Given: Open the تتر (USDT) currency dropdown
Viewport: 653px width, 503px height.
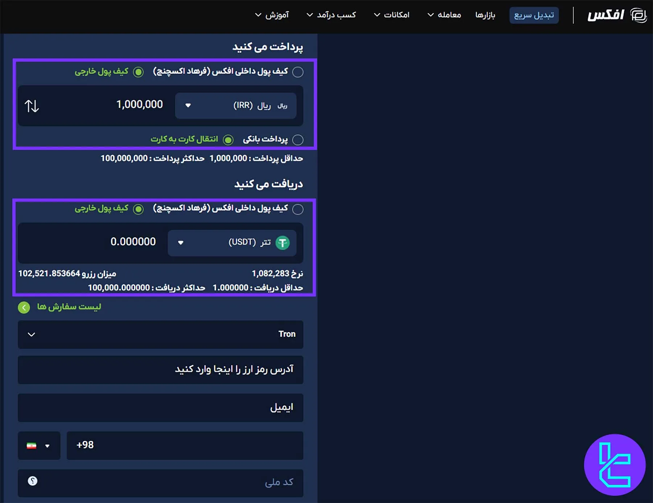Looking at the screenshot, I should 181,243.
